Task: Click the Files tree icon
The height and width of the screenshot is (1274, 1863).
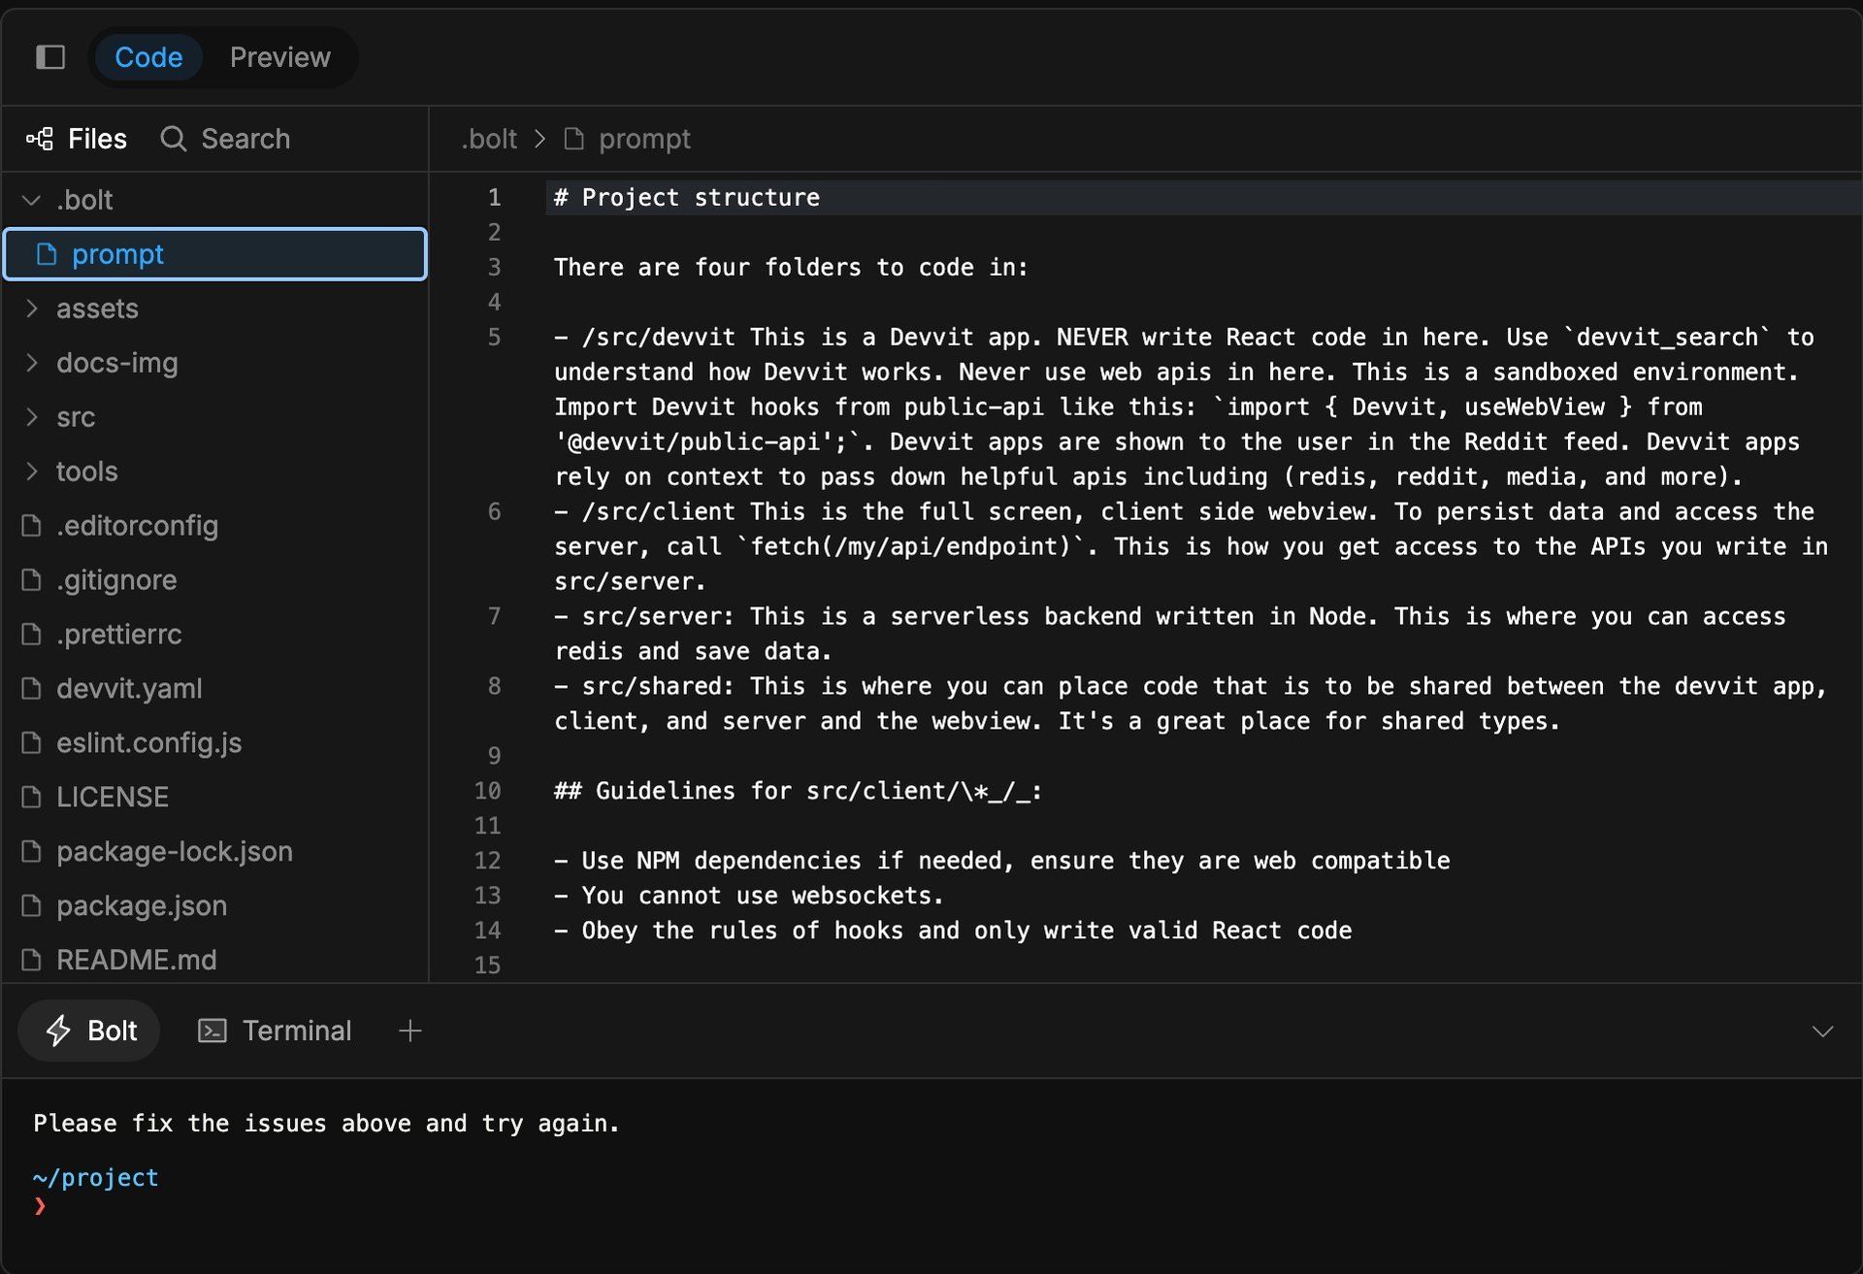Action: pos(40,139)
